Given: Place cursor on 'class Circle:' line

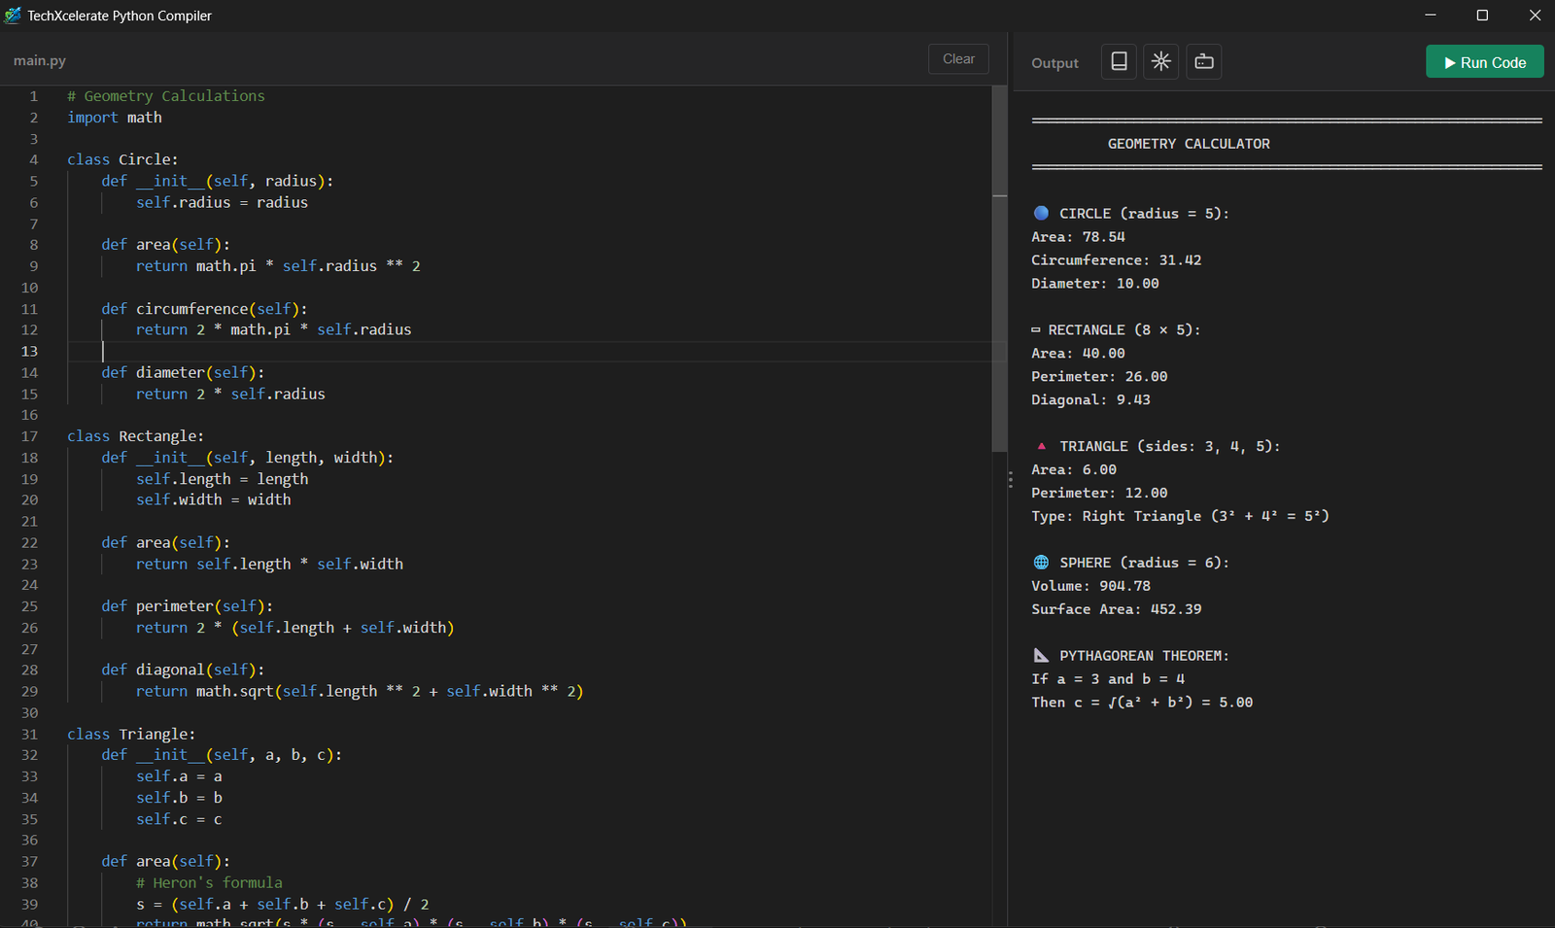Looking at the screenshot, I should tap(122, 159).
